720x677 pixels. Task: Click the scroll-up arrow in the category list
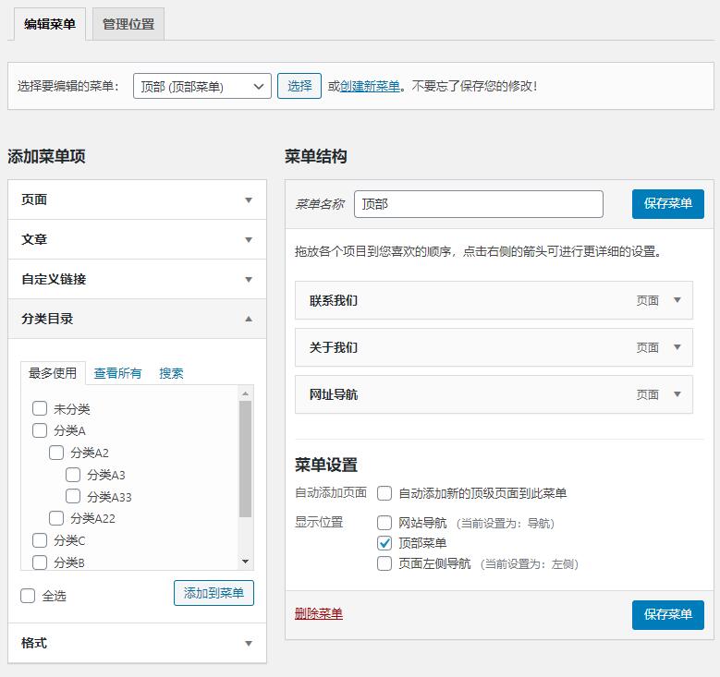coord(245,393)
